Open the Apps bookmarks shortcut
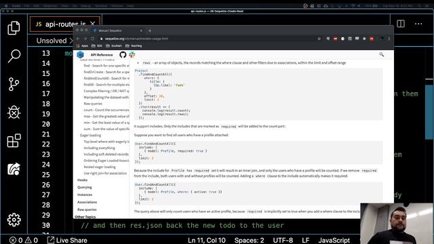This screenshot has width=434, height=244. point(82,46)
